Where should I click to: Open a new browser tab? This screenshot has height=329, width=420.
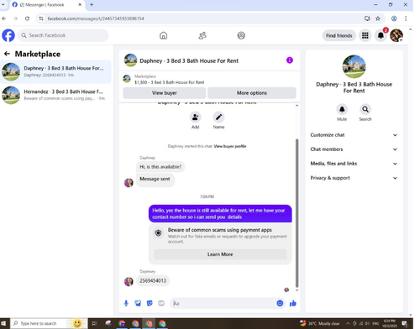click(x=92, y=5)
